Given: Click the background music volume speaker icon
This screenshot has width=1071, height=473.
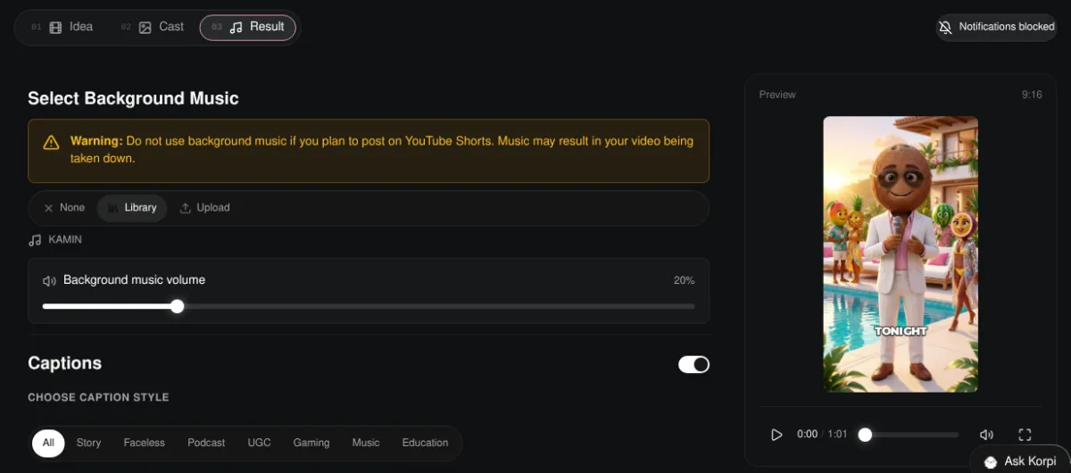Looking at the screenshot, I should coord(50,280).
